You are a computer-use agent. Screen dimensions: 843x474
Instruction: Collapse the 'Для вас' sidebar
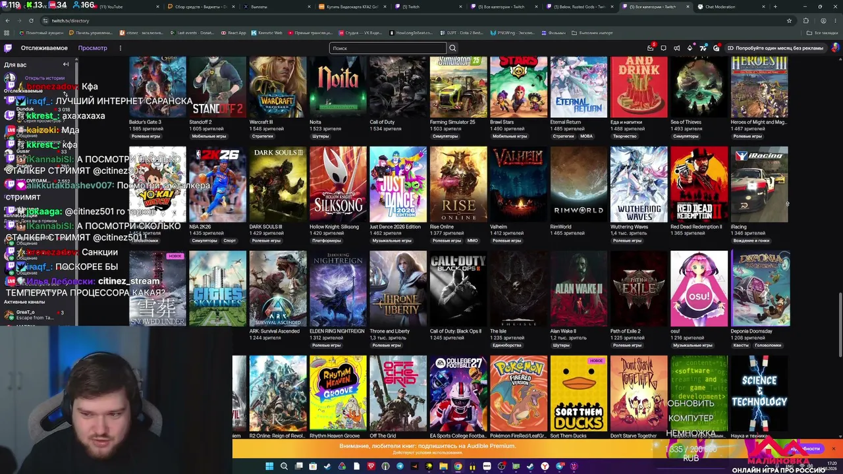[x=66, y=65]
